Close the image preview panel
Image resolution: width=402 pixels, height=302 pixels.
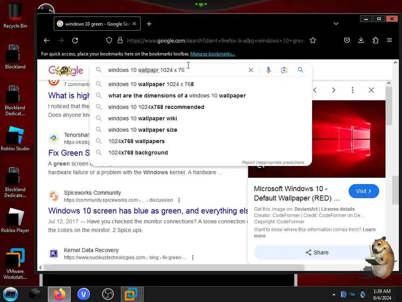point(371,90)
